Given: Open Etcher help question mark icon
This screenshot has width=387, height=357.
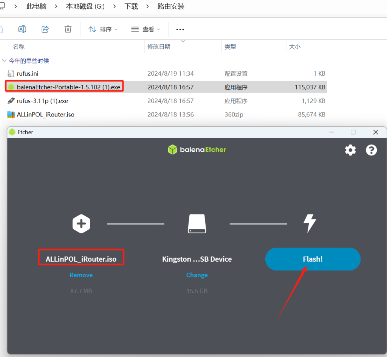Looking at the screenshot, I should click(371, 150).
